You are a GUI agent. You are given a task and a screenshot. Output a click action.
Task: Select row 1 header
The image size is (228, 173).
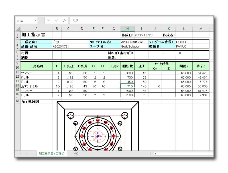pyautogui.click(x=17, y=35)
